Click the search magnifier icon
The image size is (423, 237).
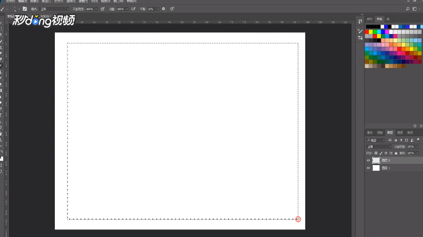(x=408, y=9)
